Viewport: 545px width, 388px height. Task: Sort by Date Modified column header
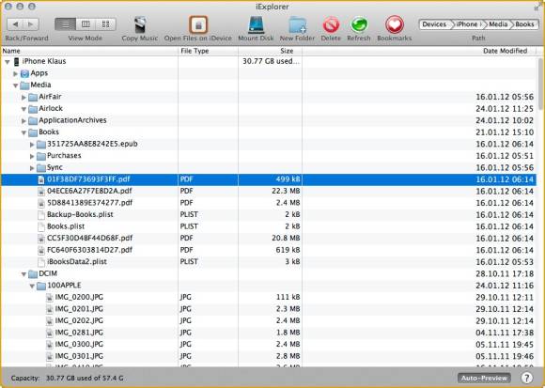(x=420, y=51)
